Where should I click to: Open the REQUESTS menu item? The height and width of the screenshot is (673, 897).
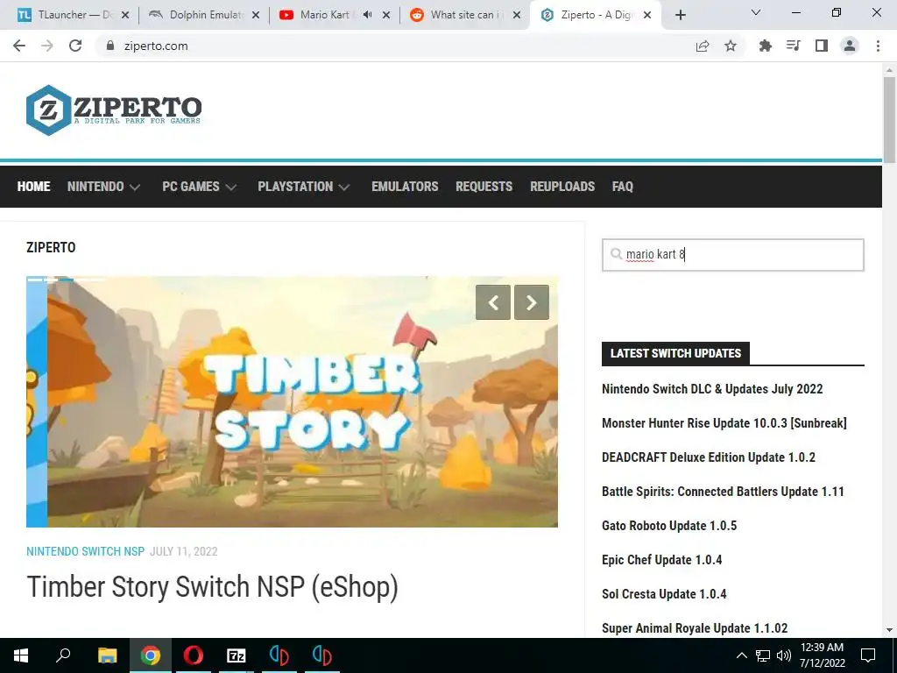484,187
